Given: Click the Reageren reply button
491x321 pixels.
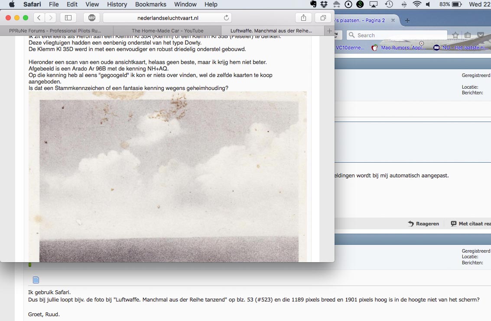Looking at the screenshot, I should pos(423,224).
